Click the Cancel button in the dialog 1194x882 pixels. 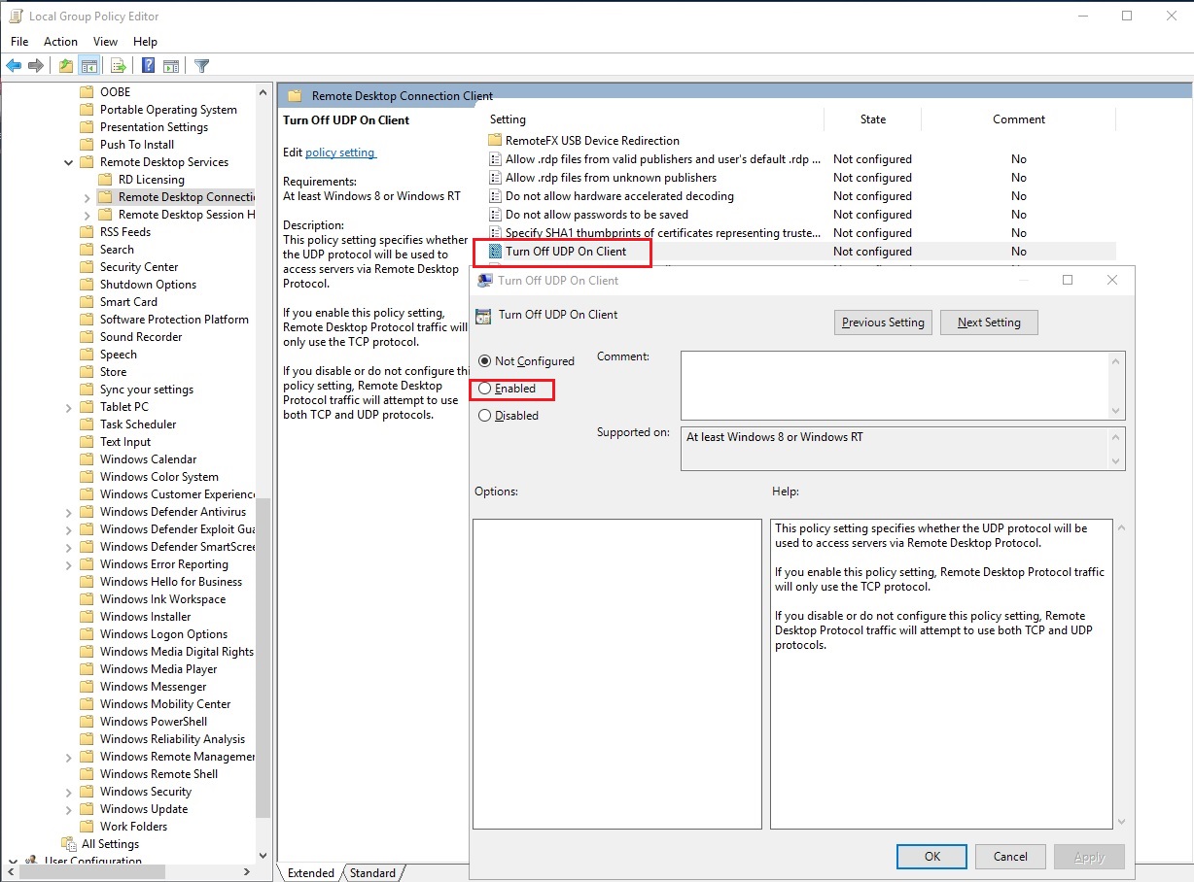pos(1010,857)
